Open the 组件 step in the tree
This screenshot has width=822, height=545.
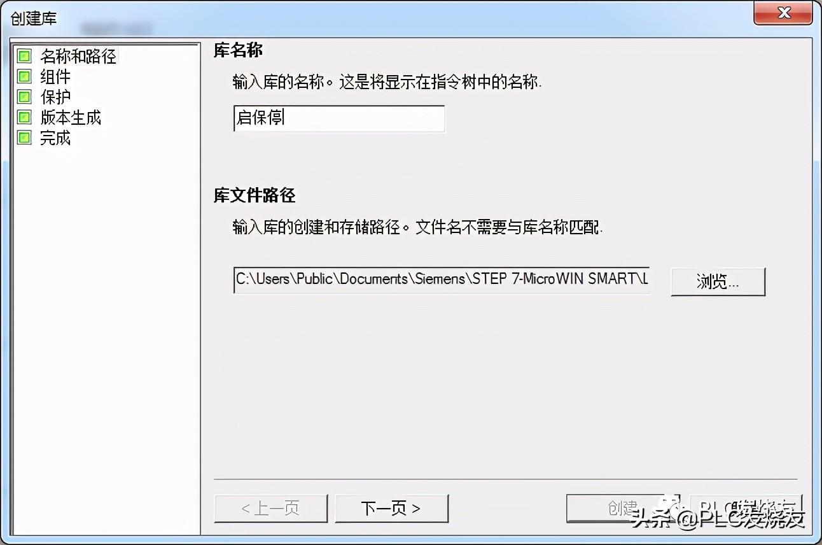pyautogui.click(x=55, y=77)
